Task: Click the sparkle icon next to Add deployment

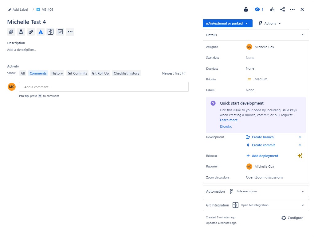Action: click(300, 156)
